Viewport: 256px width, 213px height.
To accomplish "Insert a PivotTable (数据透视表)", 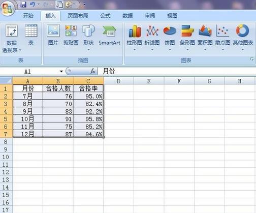I will tap(12, 39).
